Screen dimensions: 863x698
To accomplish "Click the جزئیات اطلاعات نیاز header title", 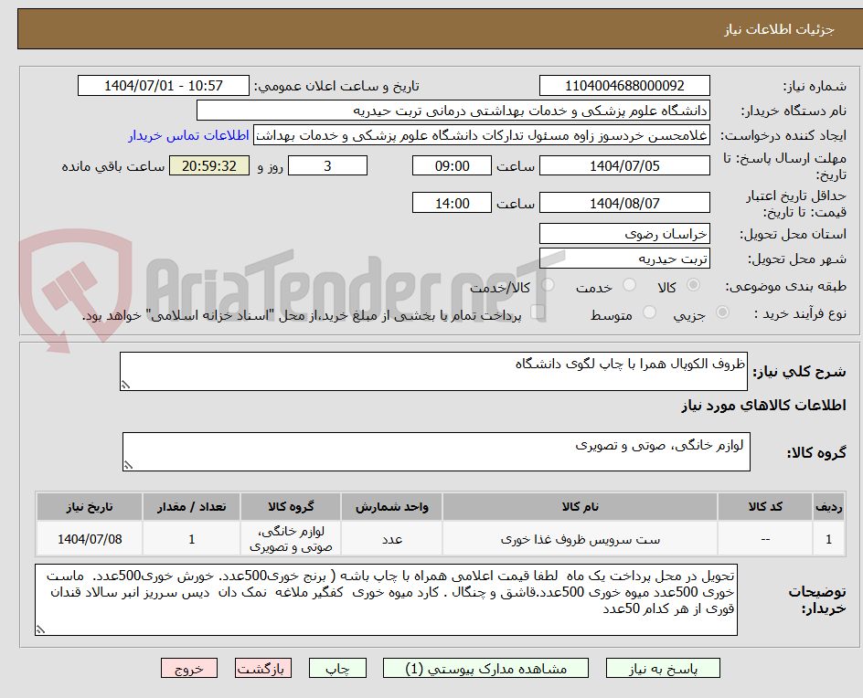I will click(778, 29).
